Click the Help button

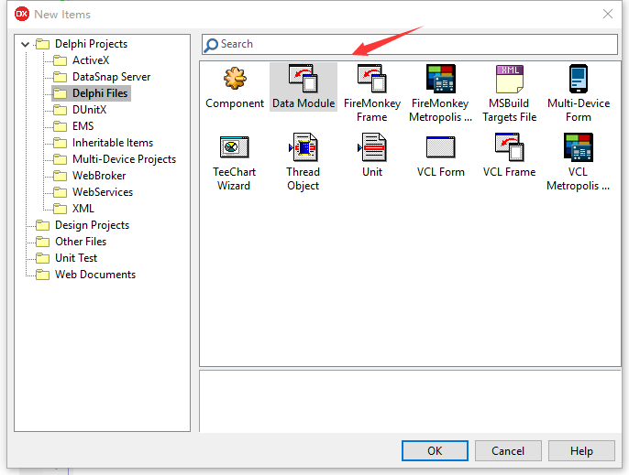click(x=581, y=451)
